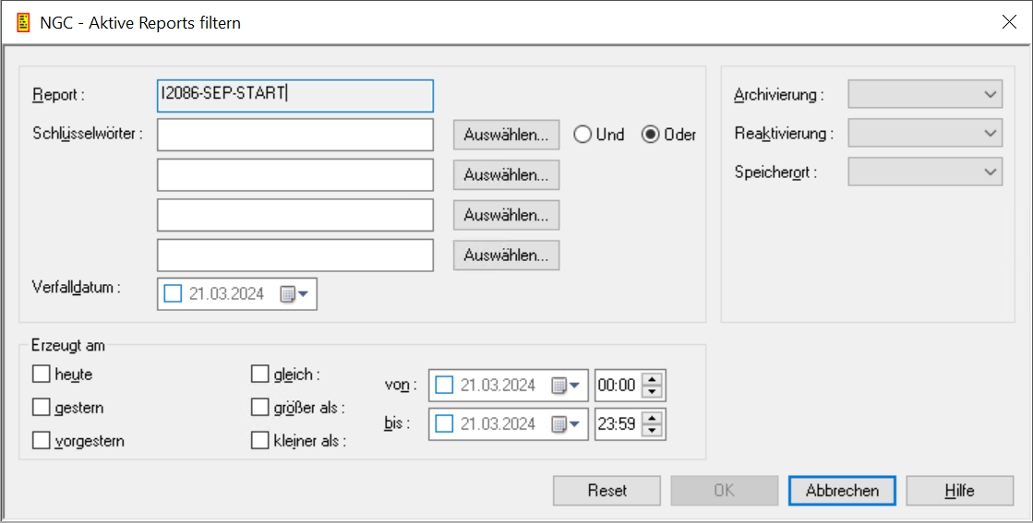Select the 'Oder' radio button
Image resolution: width=1033 pixels, height=523 pixels.
[x=651, y=135]
